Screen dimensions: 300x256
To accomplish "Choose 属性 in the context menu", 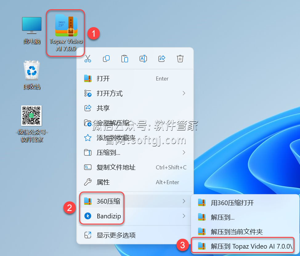I will click(x=136, y=182).
